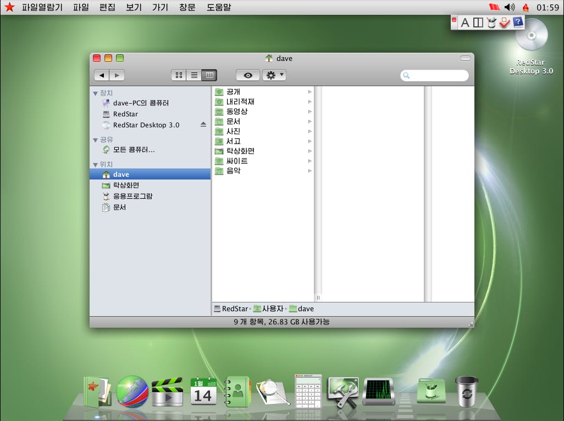
Task: Open the magnifier document preview app in dock
Action: [x=273, y=392]
